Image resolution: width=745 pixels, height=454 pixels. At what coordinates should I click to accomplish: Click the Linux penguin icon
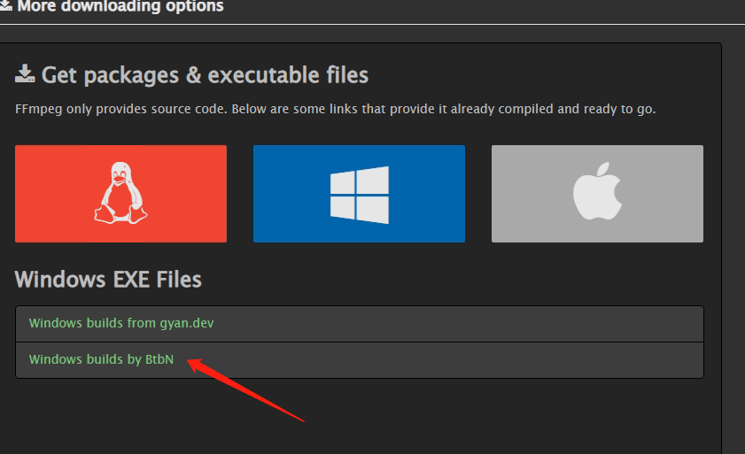pos(120,193)
